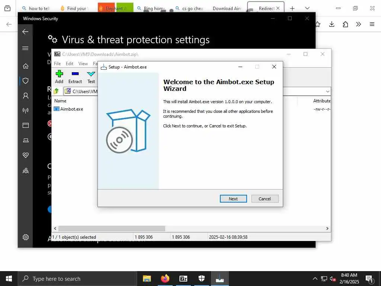Open Firefox View icon
The width and height of the screenshot is (381, 286).
click(7, 8)
